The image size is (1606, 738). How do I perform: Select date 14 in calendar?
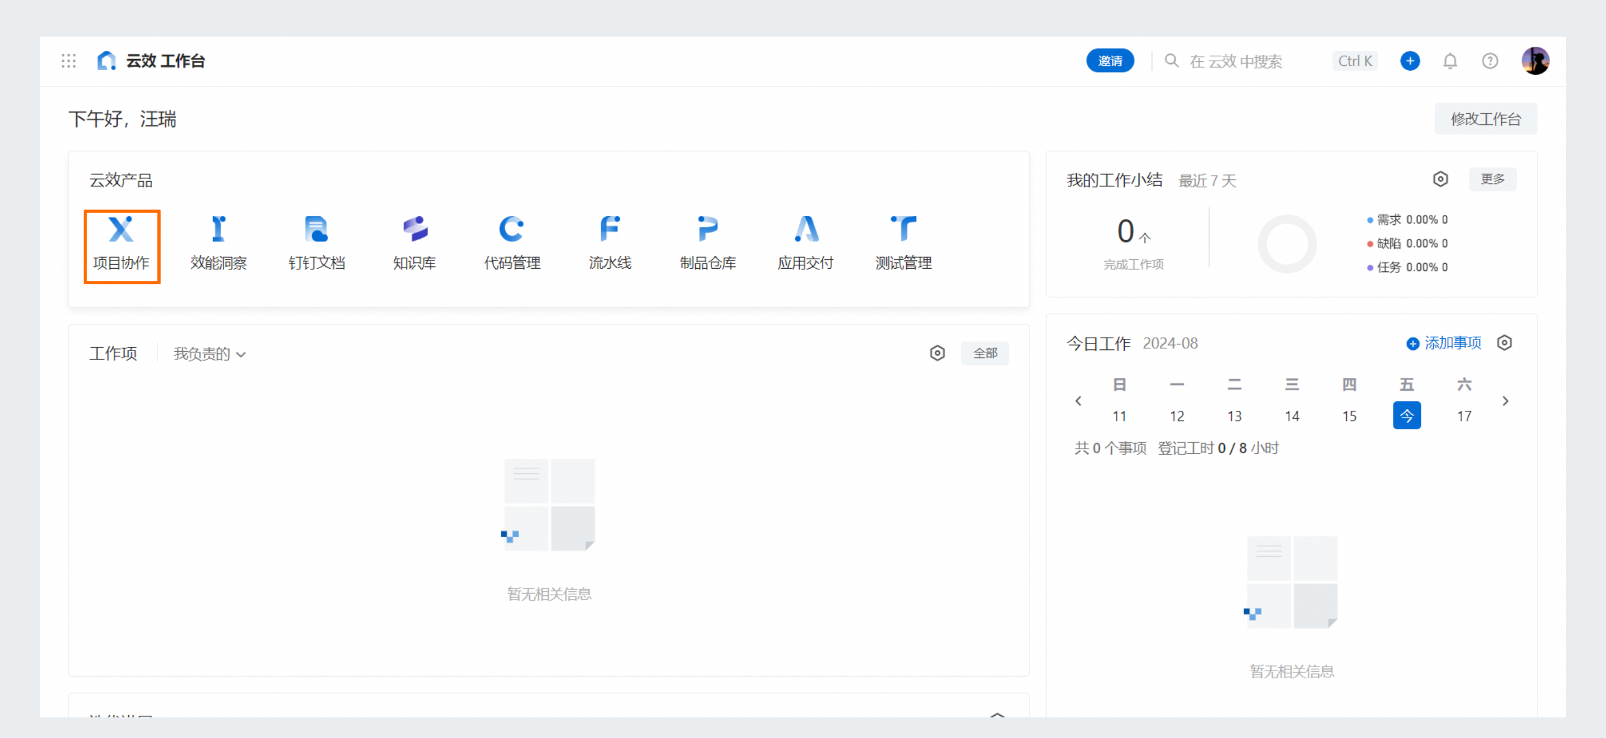1292,416
